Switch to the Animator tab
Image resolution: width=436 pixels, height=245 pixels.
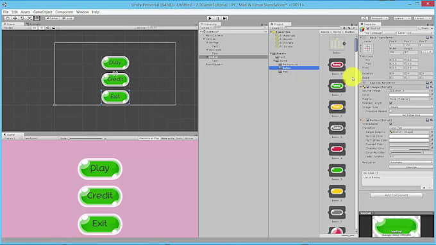(33, 24)
